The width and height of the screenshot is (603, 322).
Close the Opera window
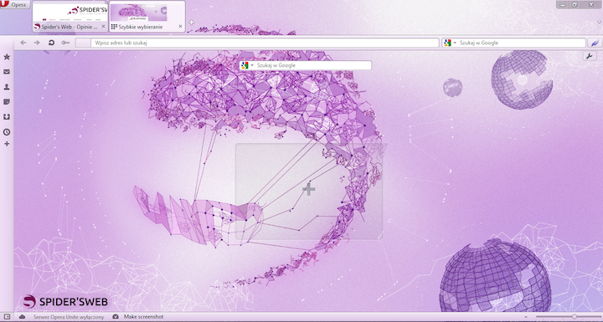[x=591, y=5]
